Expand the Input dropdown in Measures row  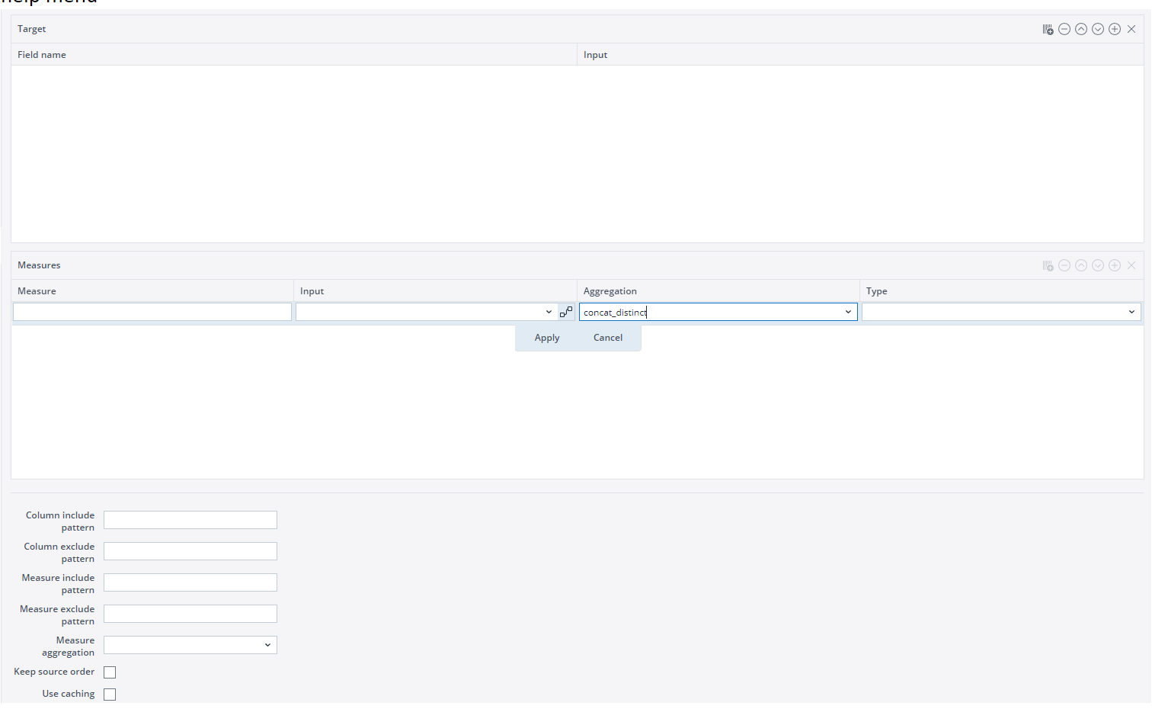pyautogui.click(x=549, y=312)
